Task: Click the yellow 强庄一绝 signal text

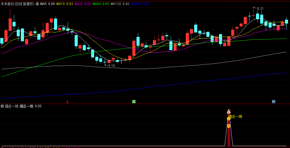Action: [x=235, y=116]
